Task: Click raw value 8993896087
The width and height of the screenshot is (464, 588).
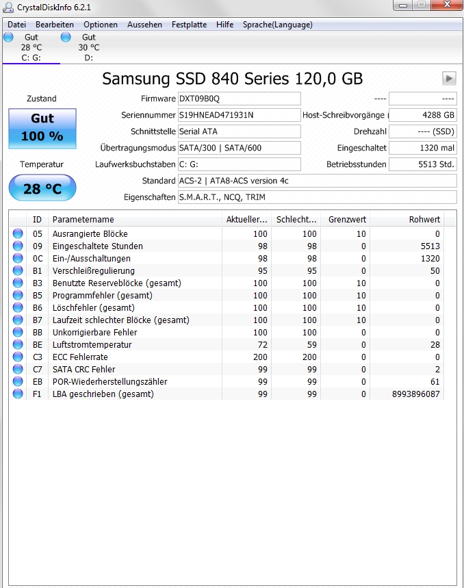Action: point(415,394)
